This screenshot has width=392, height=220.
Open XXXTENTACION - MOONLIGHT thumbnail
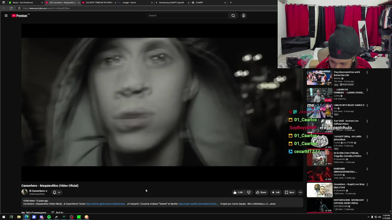(319, 205)
